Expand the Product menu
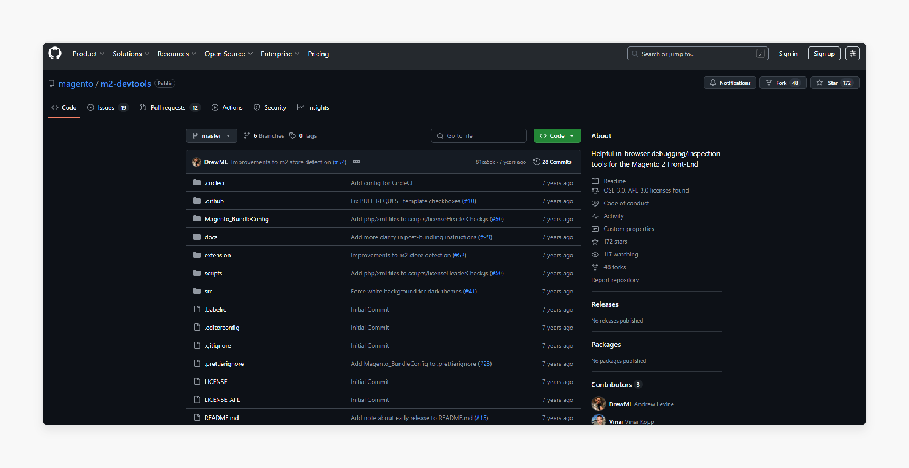Image resolution: width=909 pixels, height=468 pixels. point(88,54)
